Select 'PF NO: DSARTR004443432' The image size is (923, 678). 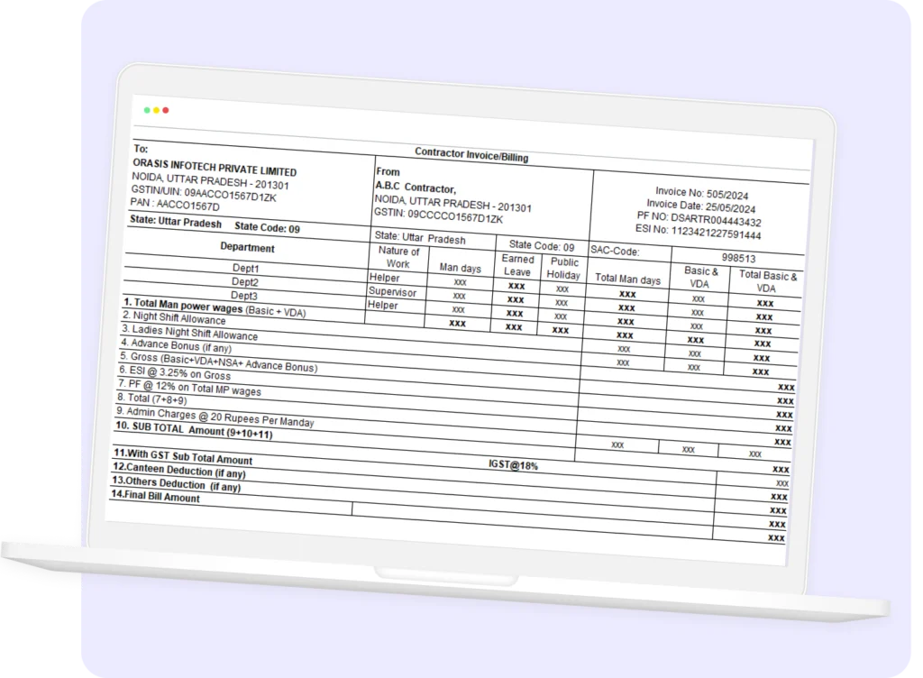[699, 219]
